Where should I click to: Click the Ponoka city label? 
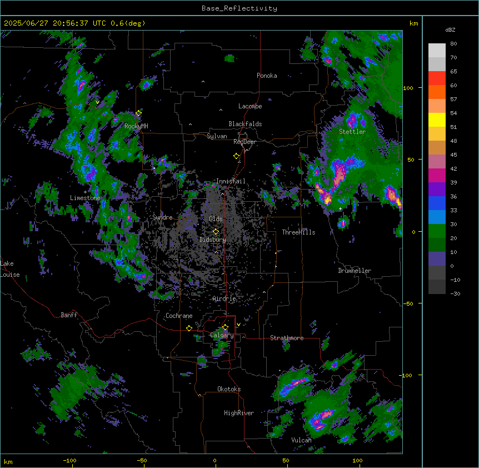pos(267,76)
